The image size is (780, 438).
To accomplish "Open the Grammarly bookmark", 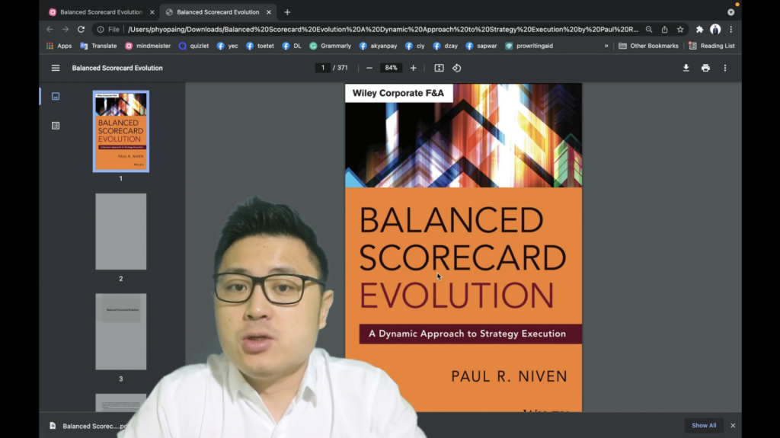I will pos(331,46).
